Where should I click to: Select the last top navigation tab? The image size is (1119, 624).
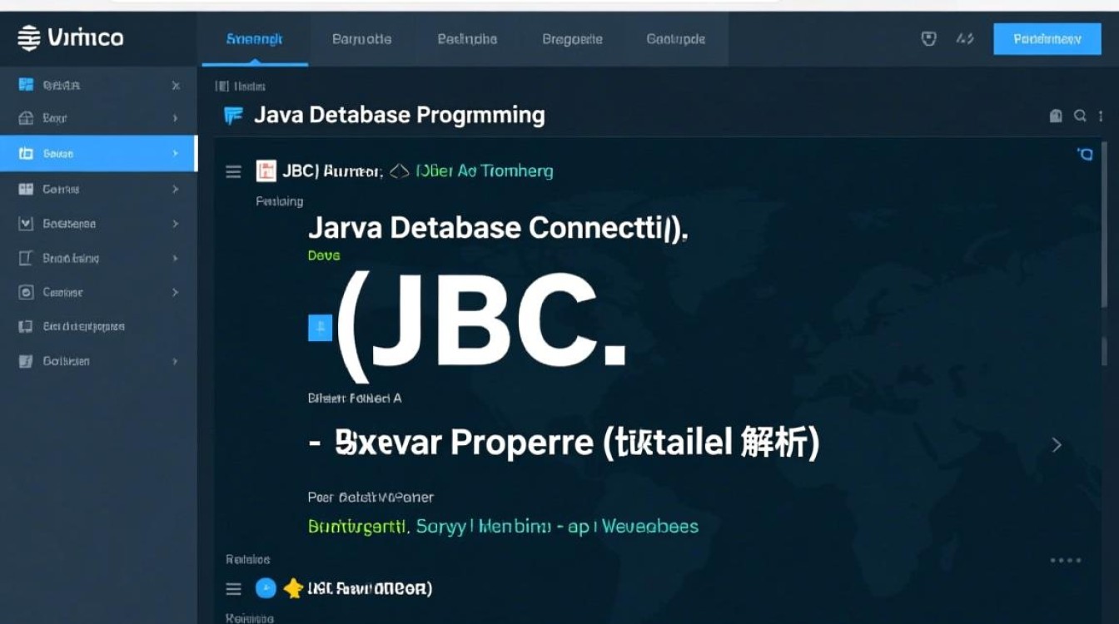674,38
